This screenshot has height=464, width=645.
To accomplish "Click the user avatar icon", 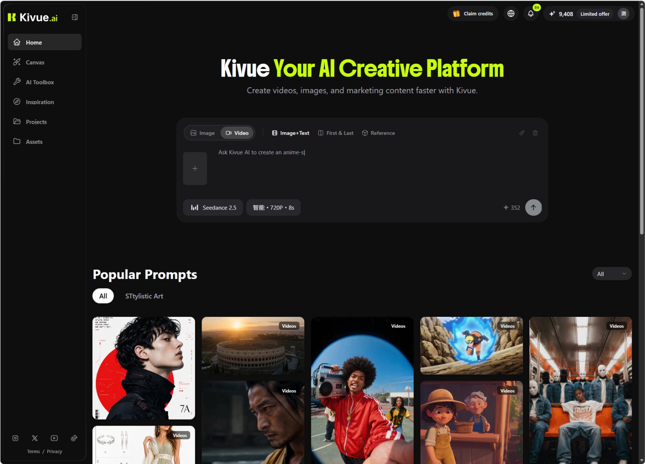I will click(x=623, y=14).
